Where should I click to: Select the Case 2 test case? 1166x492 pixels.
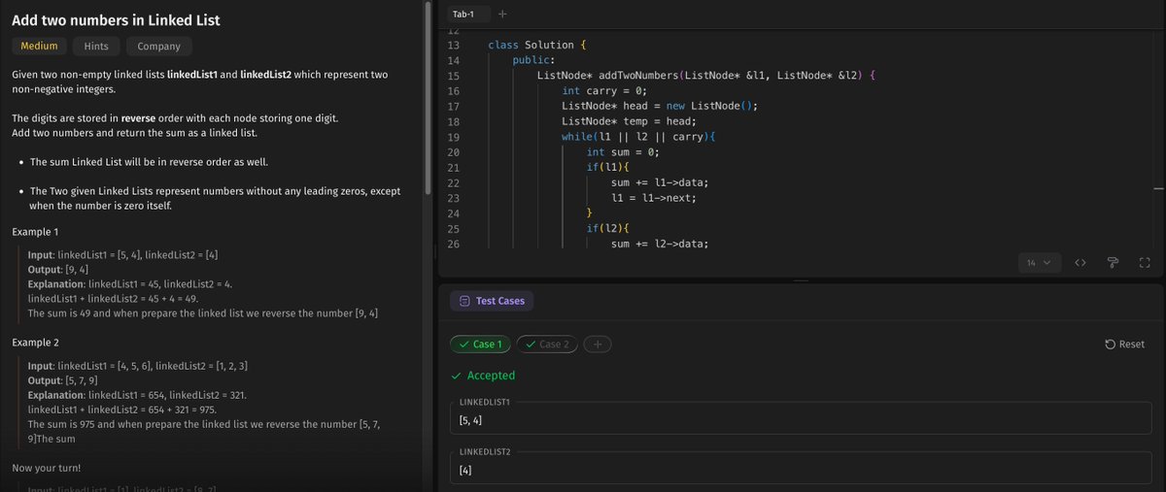(x=548, y=344)
